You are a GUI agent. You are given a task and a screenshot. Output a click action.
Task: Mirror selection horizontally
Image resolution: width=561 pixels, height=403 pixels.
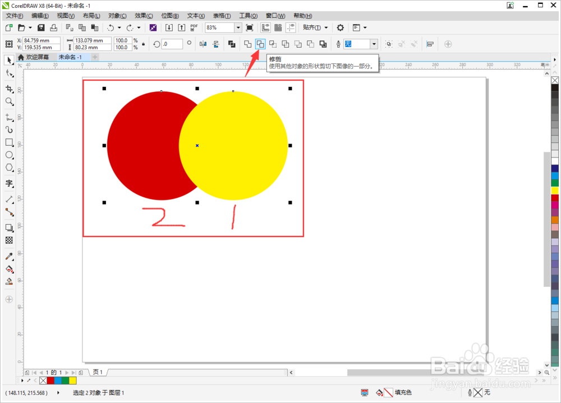tap(203, 44)
